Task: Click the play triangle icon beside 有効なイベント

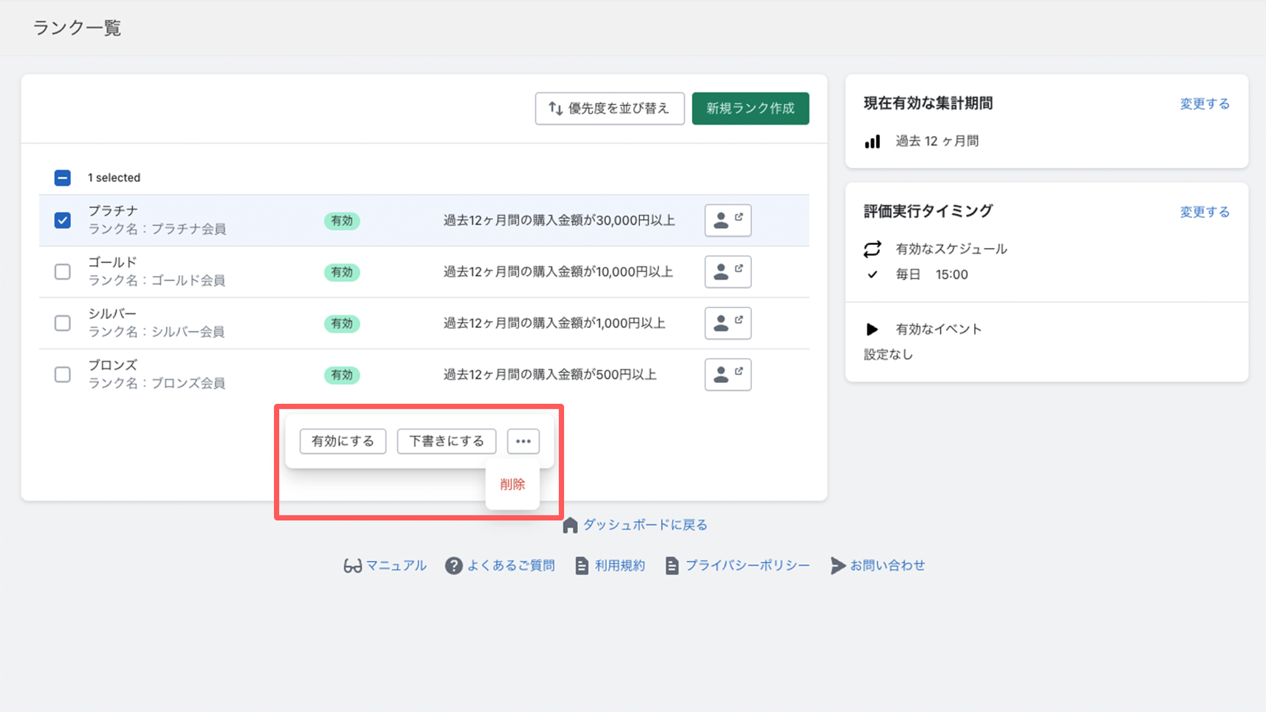Action: tap(872, 329)
